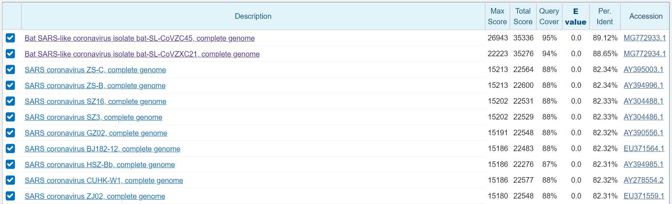The width and height of the screenshot is (672, 204).
Task: Sort by Total Score column header
Action: [523, 16]
